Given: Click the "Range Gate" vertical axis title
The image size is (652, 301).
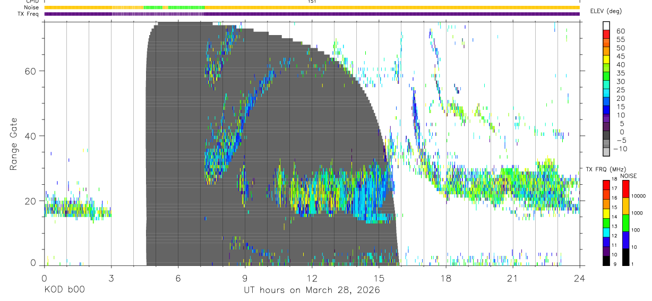Looking at the screenshot, I should [14, 144].
